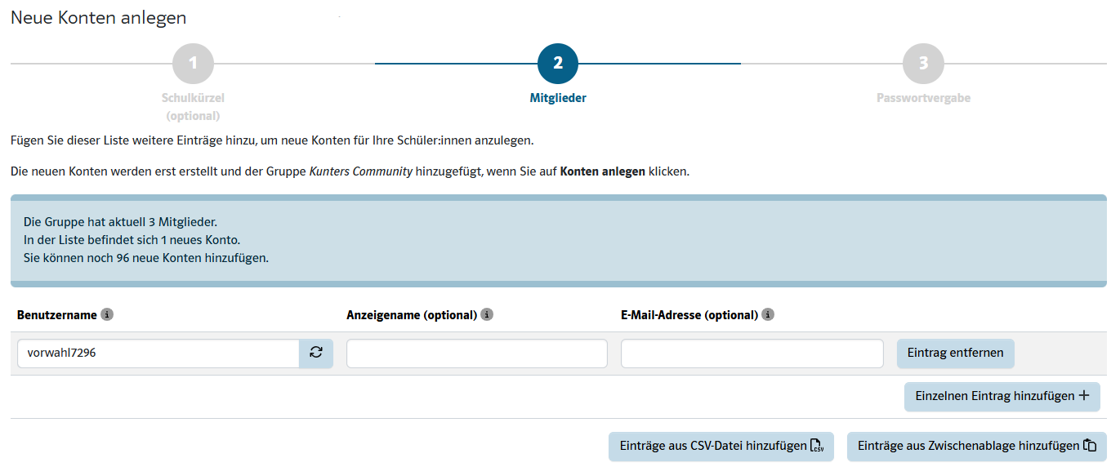Jump to step 3 circle
Viewport: 1111px width, 467px height.
tap(923, 64)
